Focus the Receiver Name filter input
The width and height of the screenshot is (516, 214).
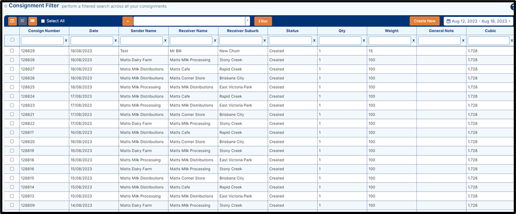[191, 41]
